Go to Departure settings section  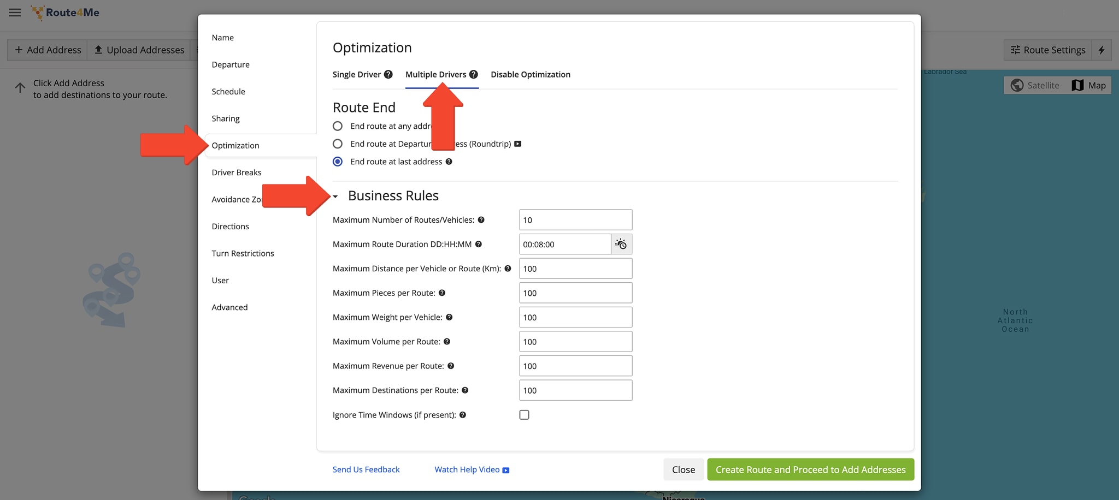[x=231, y=64]
